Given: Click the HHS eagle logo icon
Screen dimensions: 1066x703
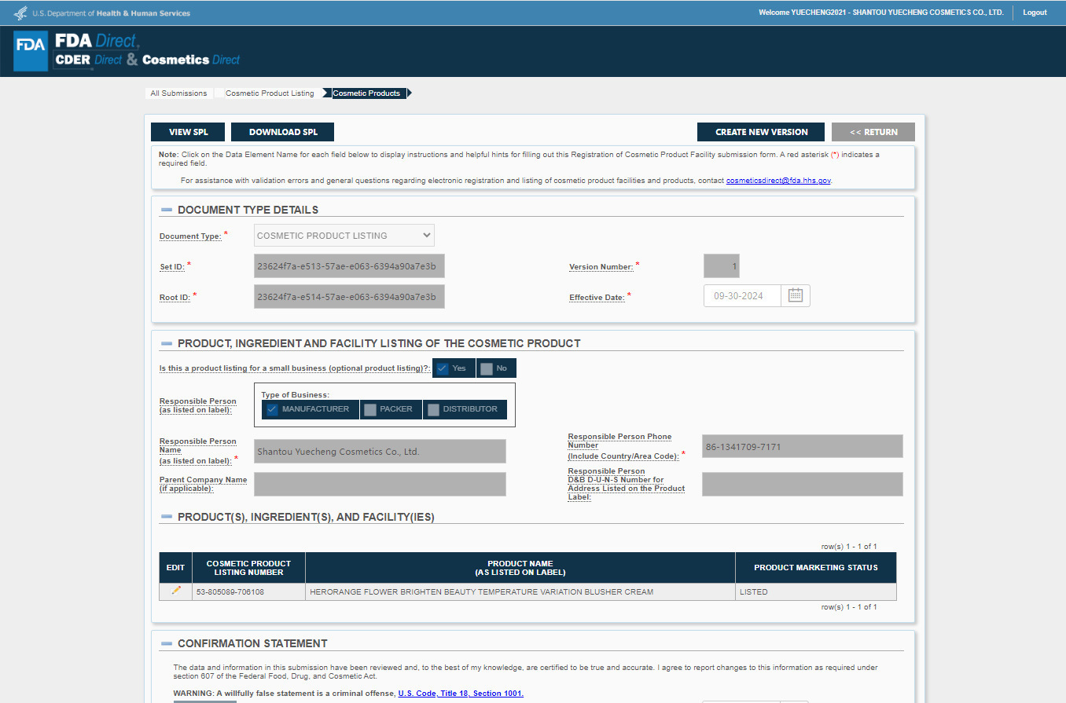Looking at the screenshot, I should [x=20, y=13].
